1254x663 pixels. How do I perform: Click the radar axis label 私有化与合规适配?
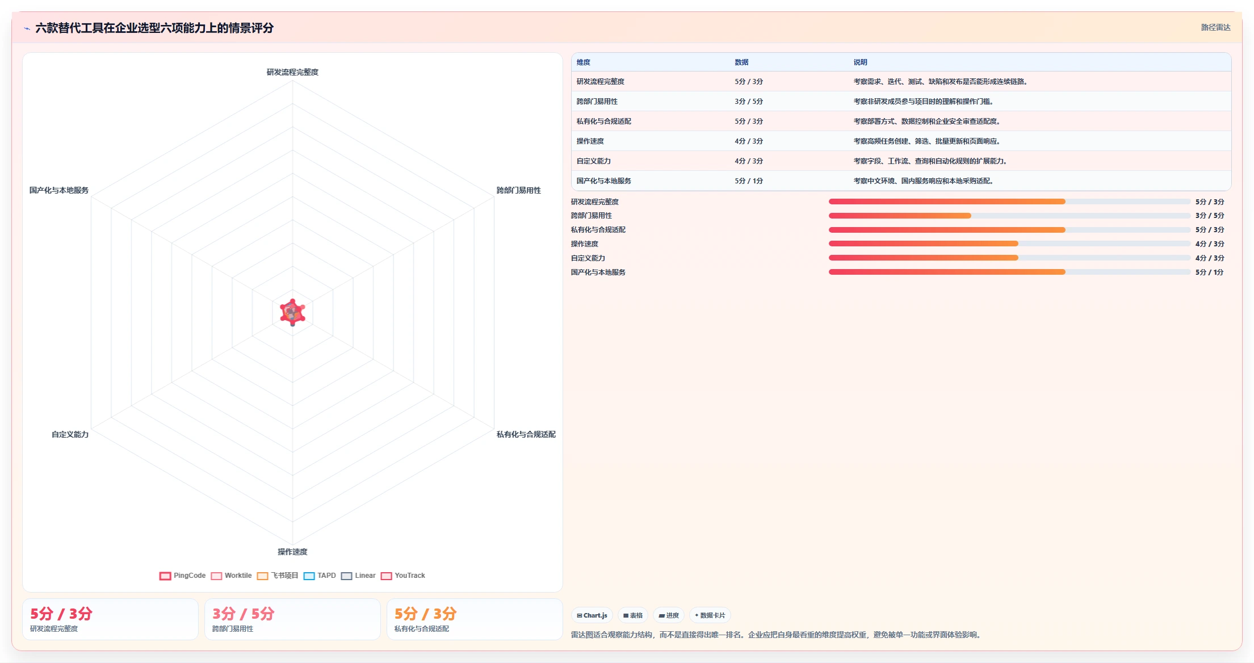526,434
